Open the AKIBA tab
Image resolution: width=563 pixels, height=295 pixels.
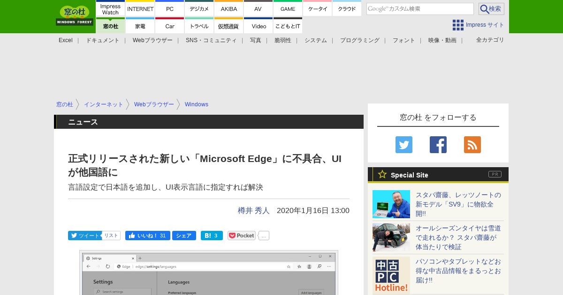click(229, 9)
